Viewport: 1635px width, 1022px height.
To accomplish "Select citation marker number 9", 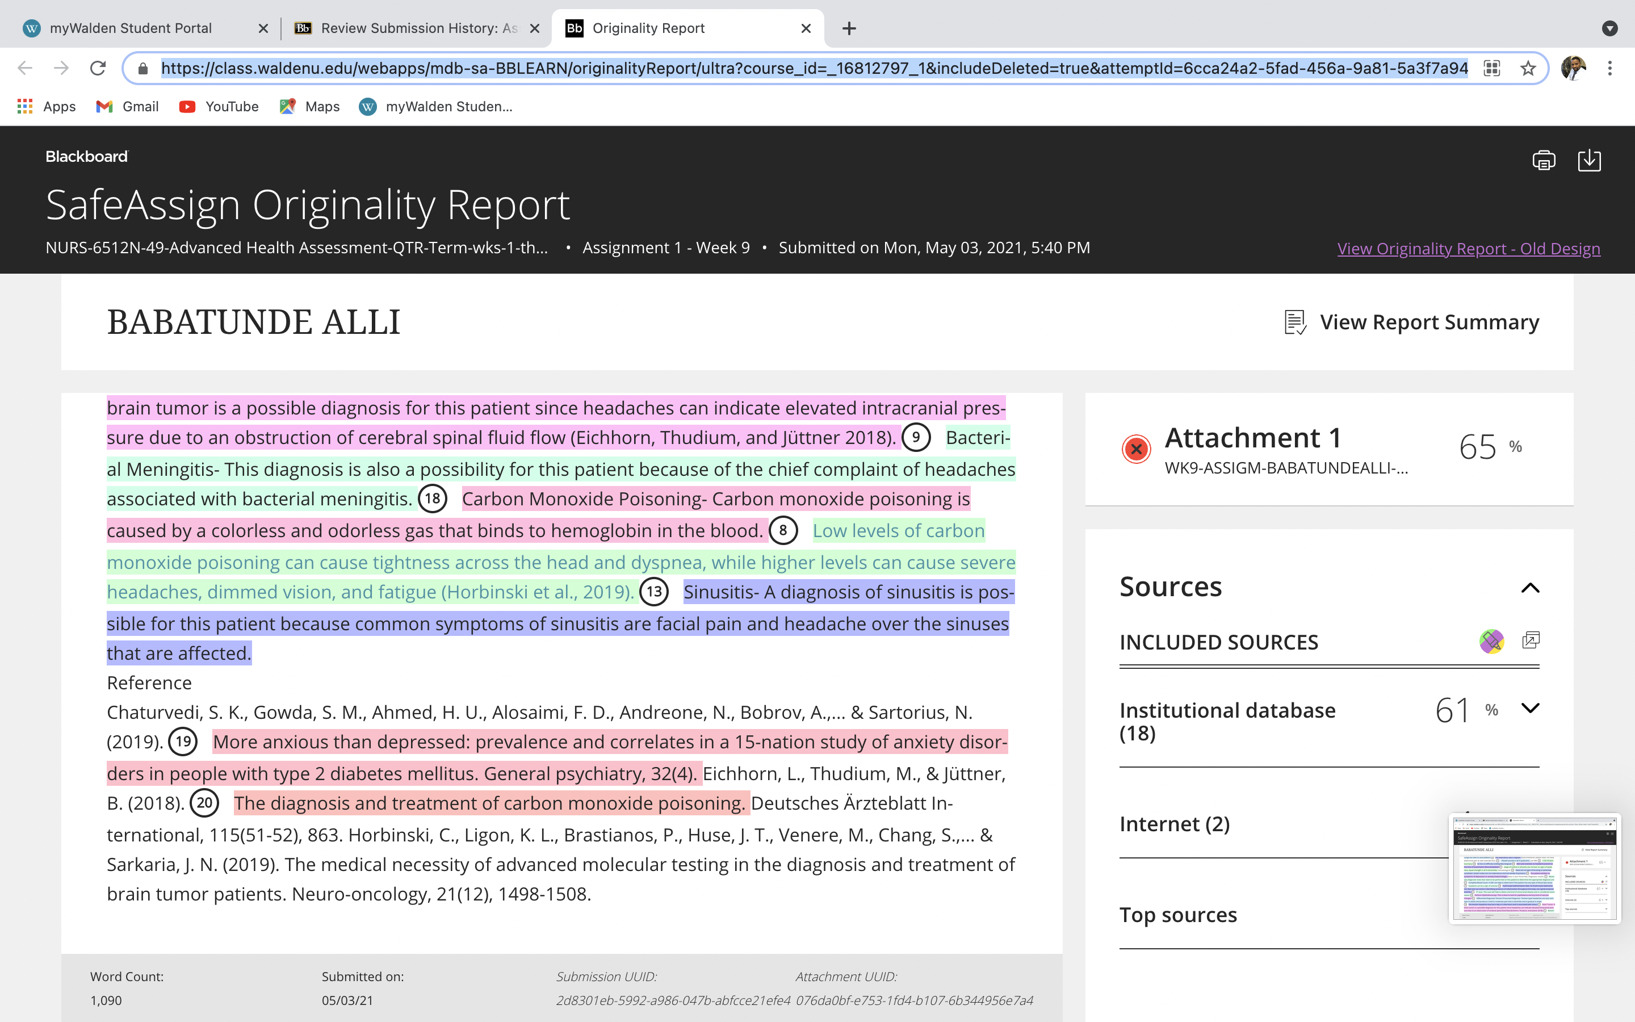I will click(916, 437).
